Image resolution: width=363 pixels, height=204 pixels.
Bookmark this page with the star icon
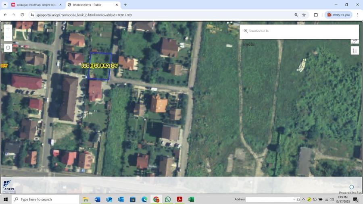[x=304, y=15]
